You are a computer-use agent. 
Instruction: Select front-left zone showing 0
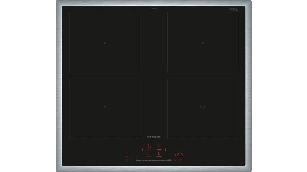point(149,153)
